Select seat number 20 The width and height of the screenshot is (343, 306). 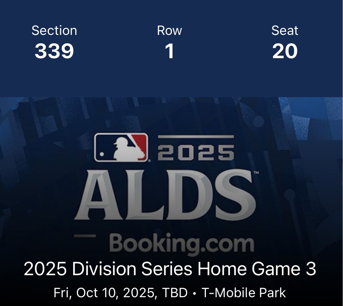285,51
